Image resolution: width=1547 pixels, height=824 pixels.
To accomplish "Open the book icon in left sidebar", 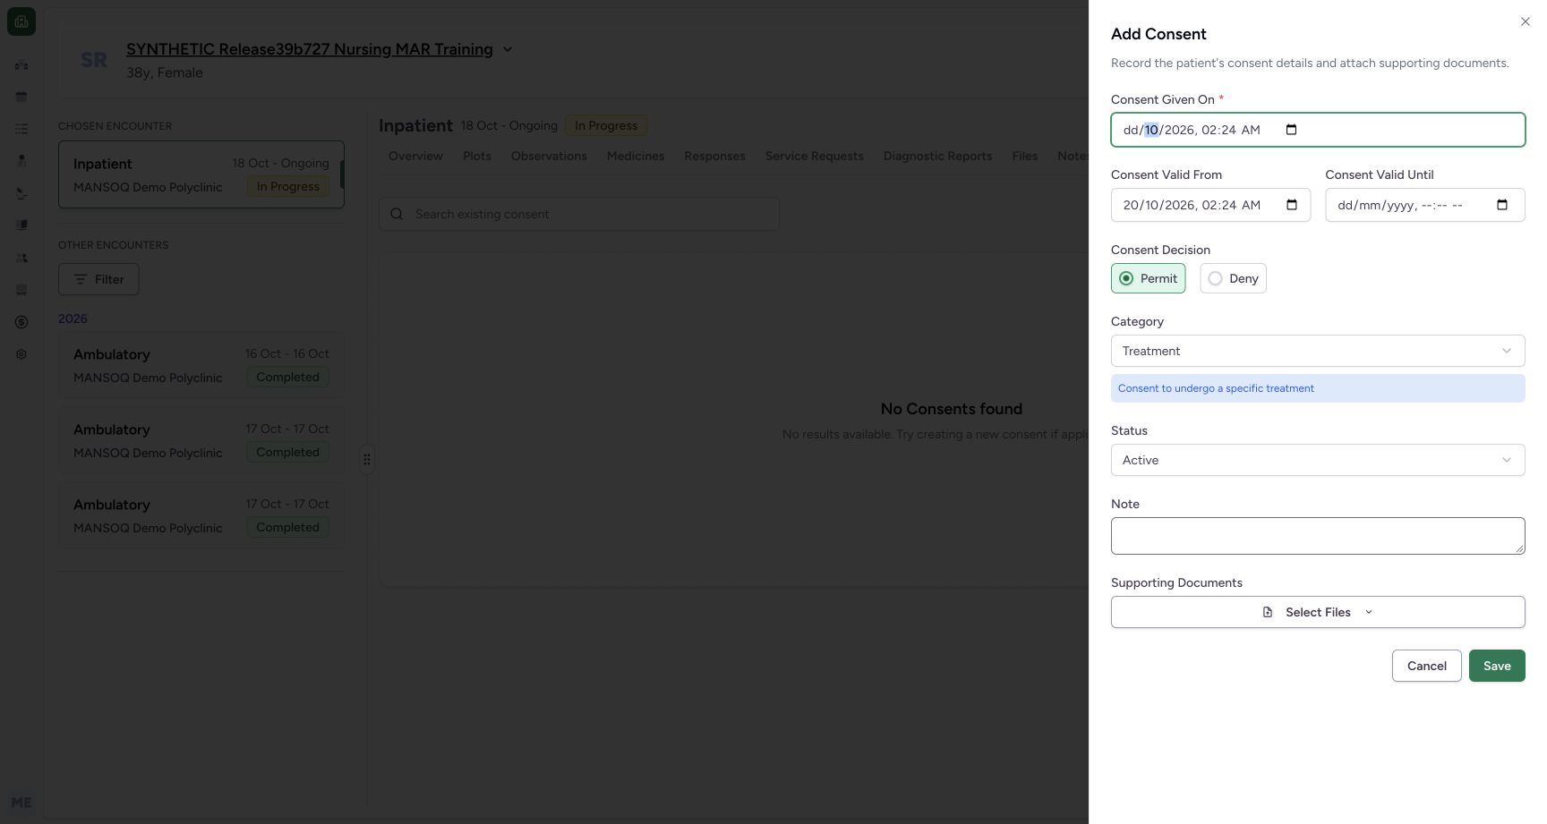I will pos(21,225).
